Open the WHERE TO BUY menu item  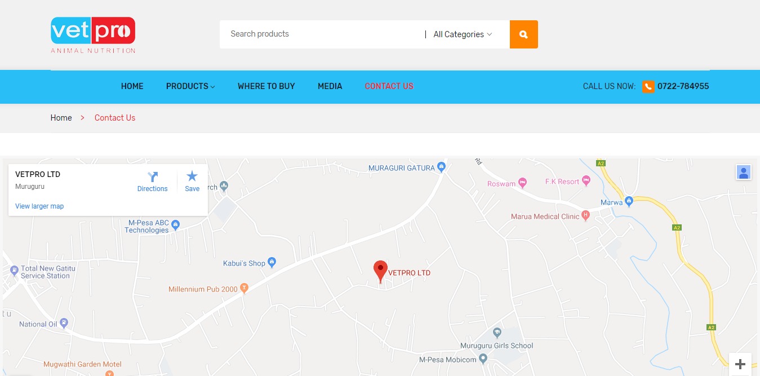point(266,86)
